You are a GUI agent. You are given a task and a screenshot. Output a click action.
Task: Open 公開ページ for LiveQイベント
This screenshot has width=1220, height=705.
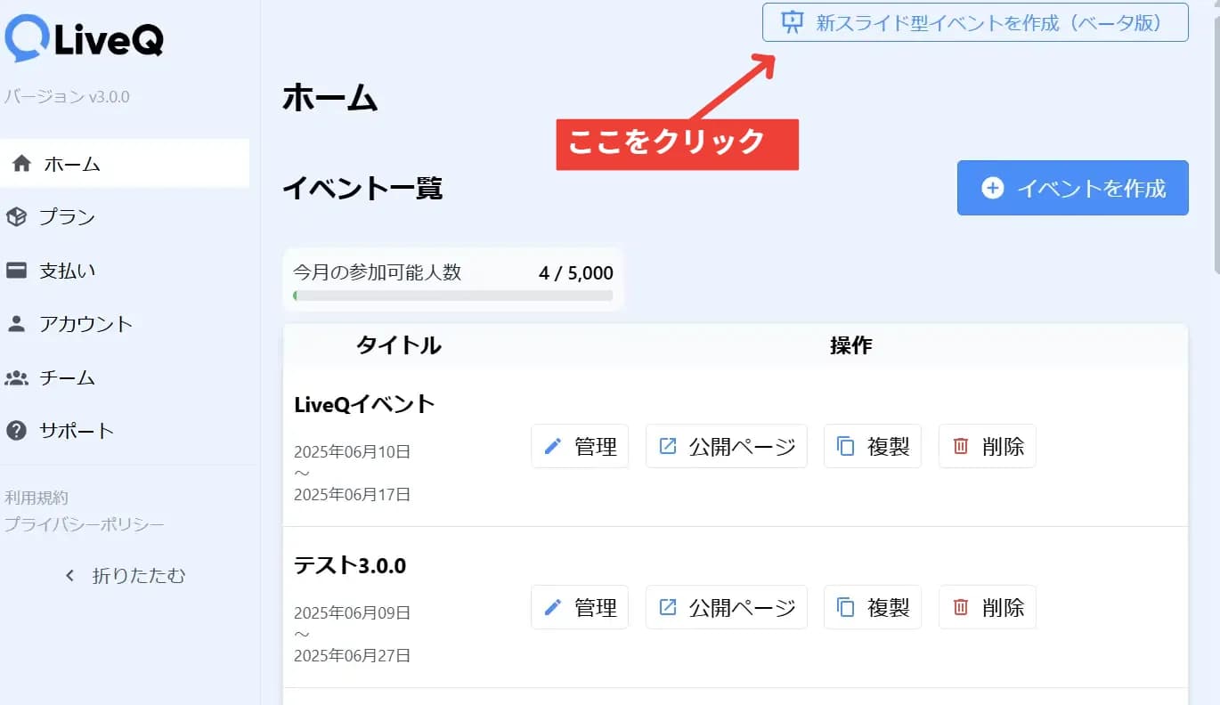726,446
